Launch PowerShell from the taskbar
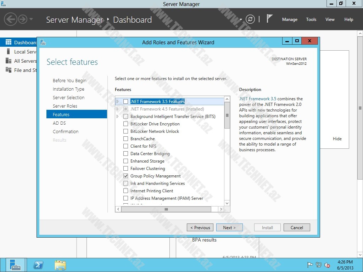Screen dimensions: 363x272 click(x=38, y=265)
